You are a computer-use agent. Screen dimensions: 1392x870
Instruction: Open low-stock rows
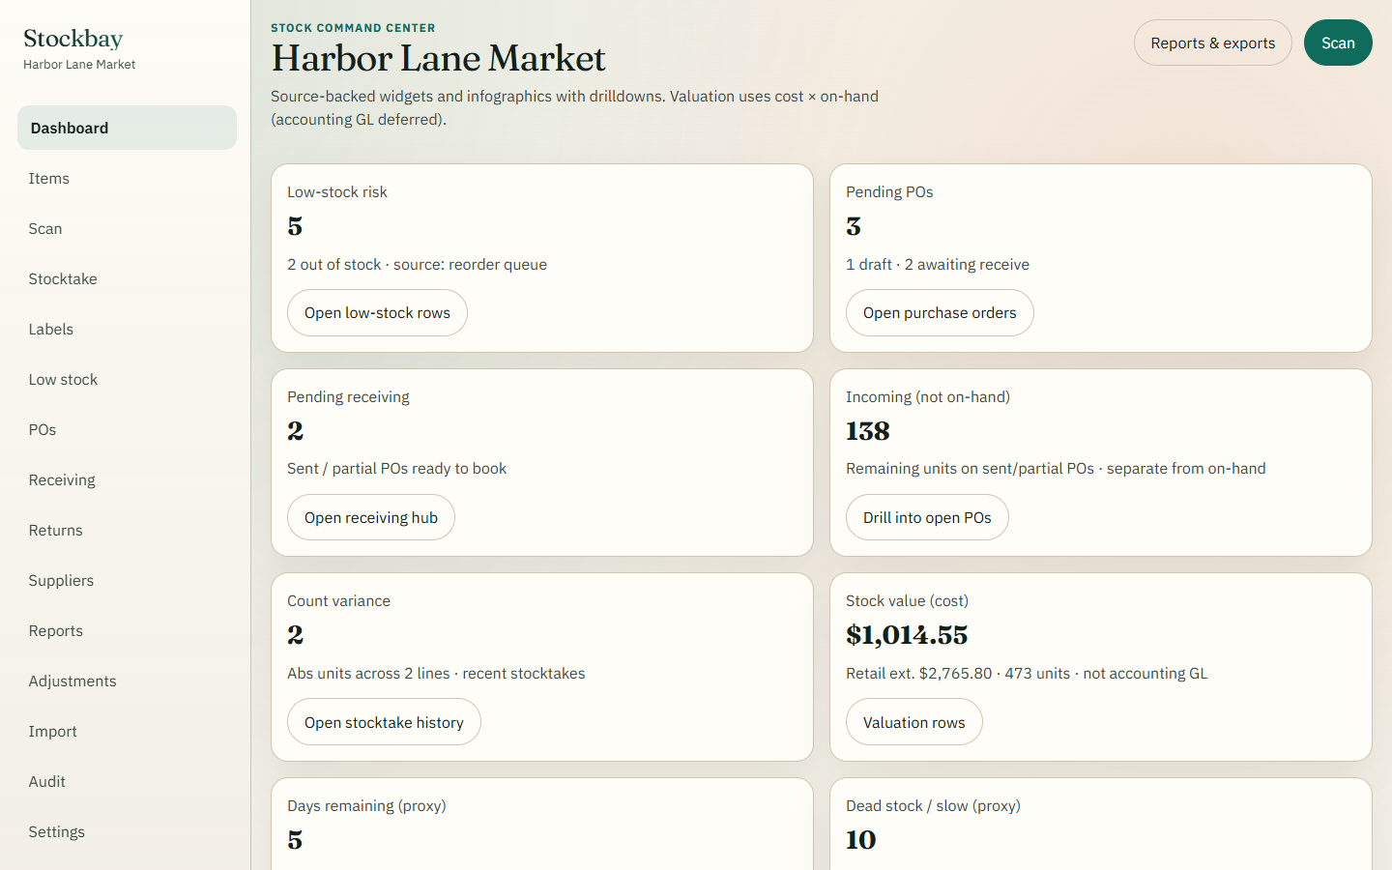coord(377,313)
